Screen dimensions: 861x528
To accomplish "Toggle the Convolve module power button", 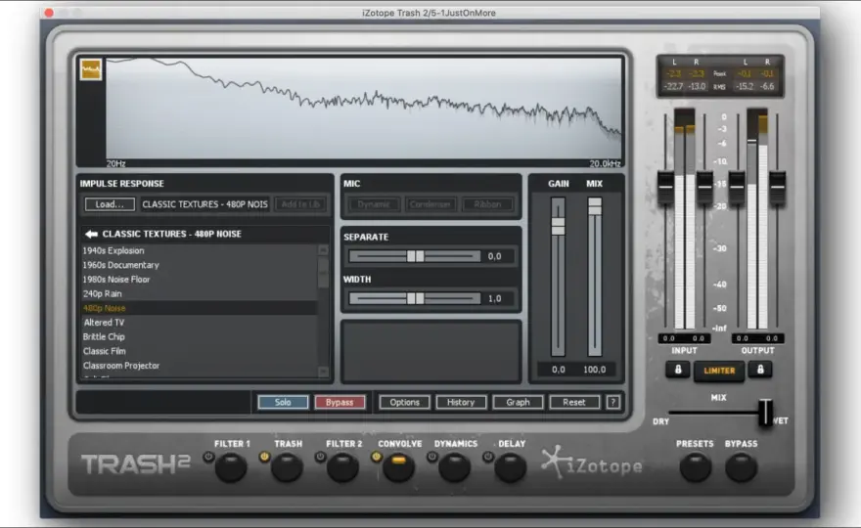I will tap(376, 457).
